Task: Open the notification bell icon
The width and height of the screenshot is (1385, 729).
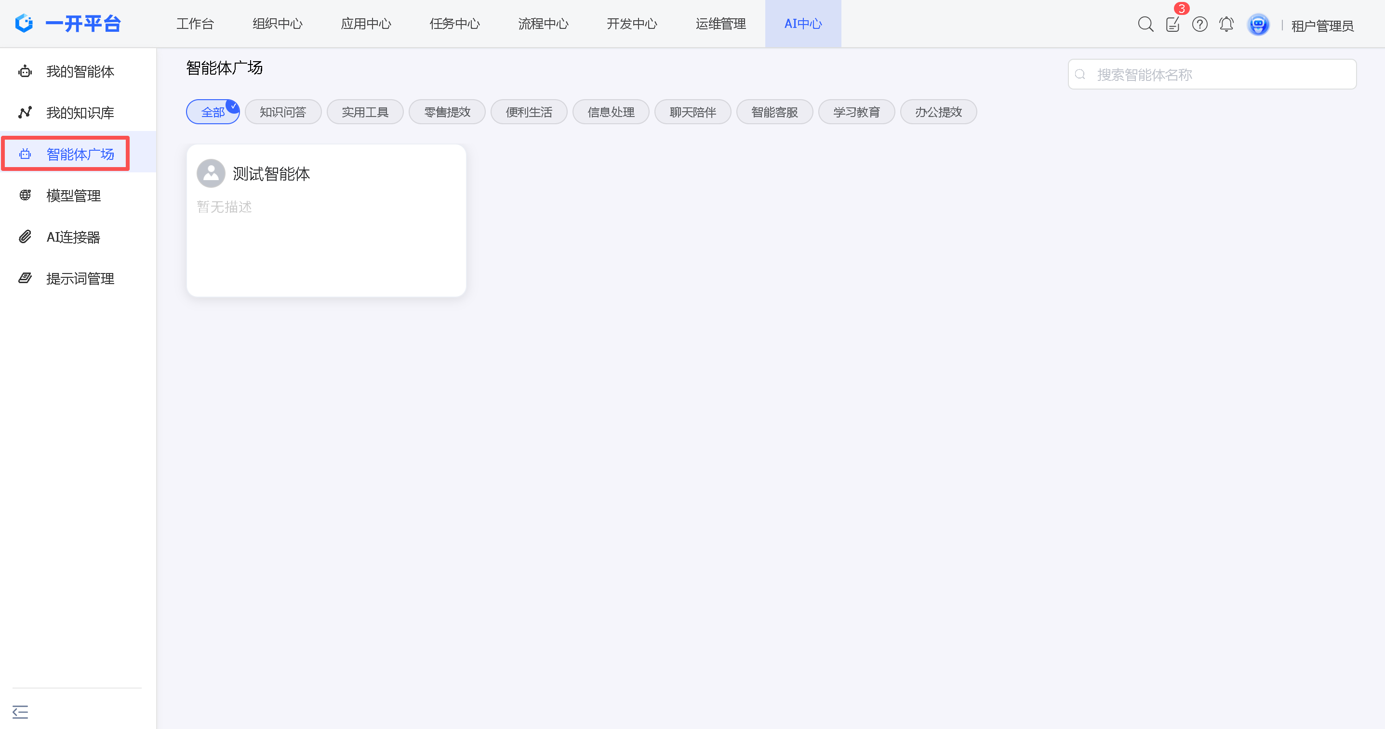Action: click(x=1226, y=24)
